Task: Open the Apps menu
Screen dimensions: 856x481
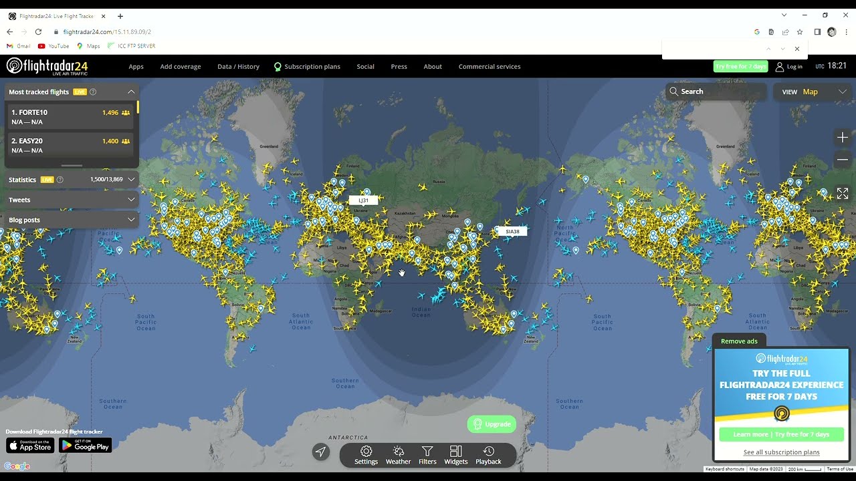Action: (x=136, y=66)
